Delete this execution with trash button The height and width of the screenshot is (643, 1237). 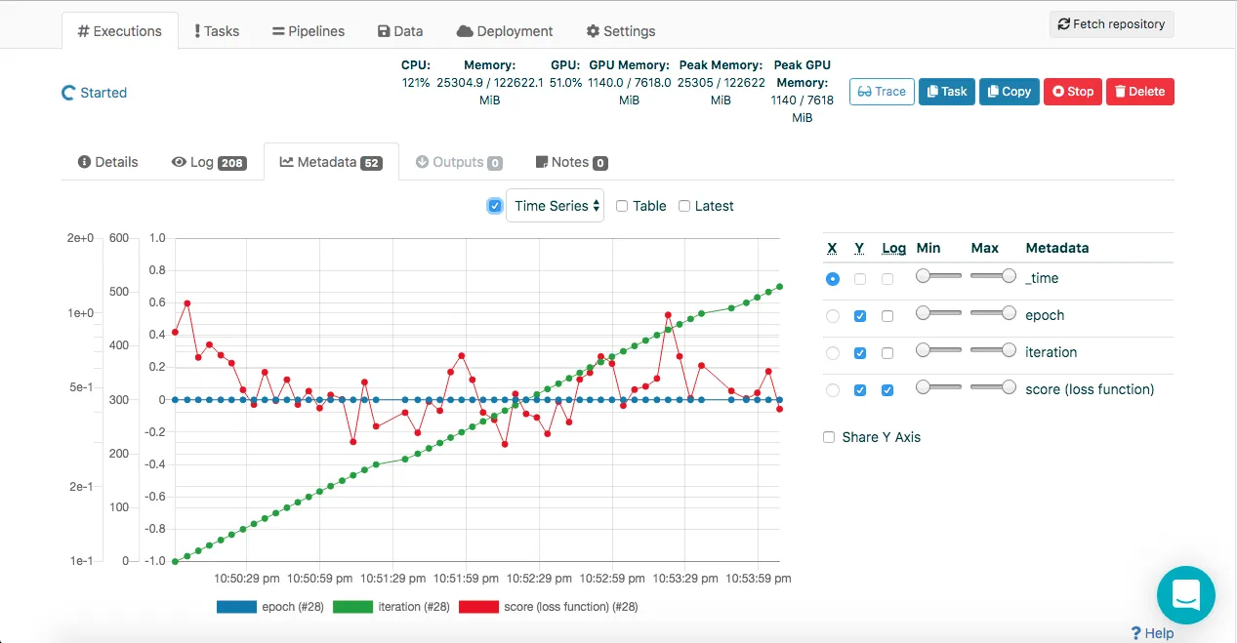1140,92
